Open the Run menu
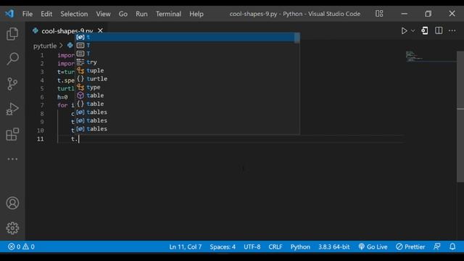This screenshot has height=261, width=464. (141, 14)
